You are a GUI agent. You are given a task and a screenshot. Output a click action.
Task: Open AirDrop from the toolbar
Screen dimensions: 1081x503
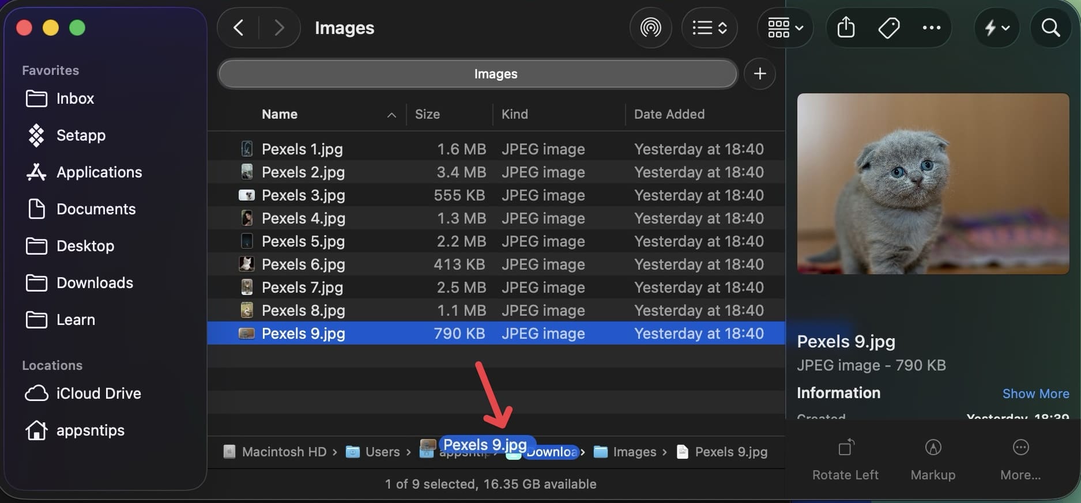(651, 28)
